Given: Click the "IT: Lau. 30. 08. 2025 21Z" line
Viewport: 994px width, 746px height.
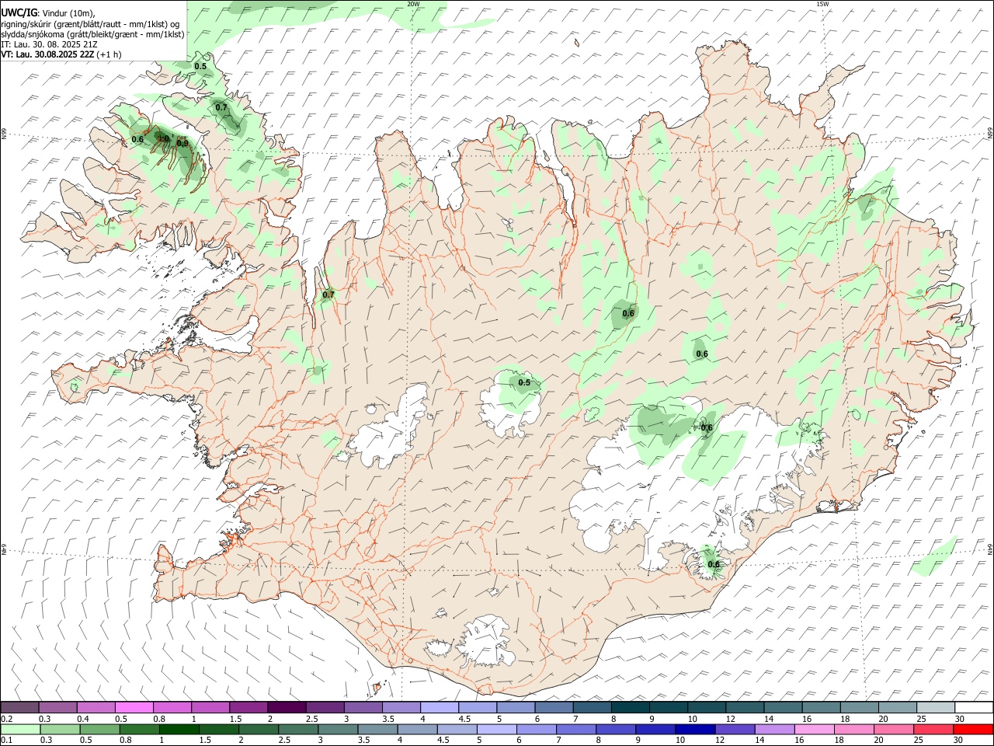Looking at the screenshot, I should (49, 44).
